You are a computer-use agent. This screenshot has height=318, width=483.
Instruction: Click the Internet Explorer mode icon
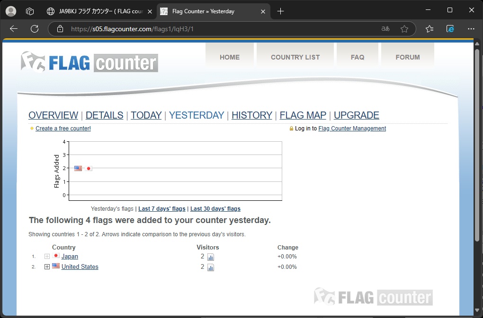[450, 29]
